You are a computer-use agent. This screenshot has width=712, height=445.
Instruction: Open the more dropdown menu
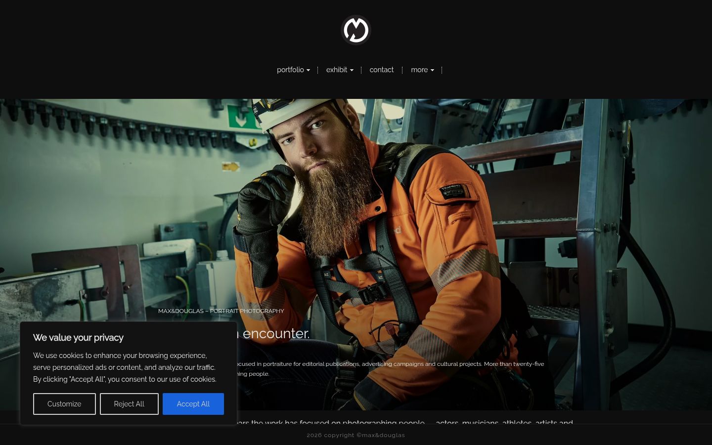[422, 70]
